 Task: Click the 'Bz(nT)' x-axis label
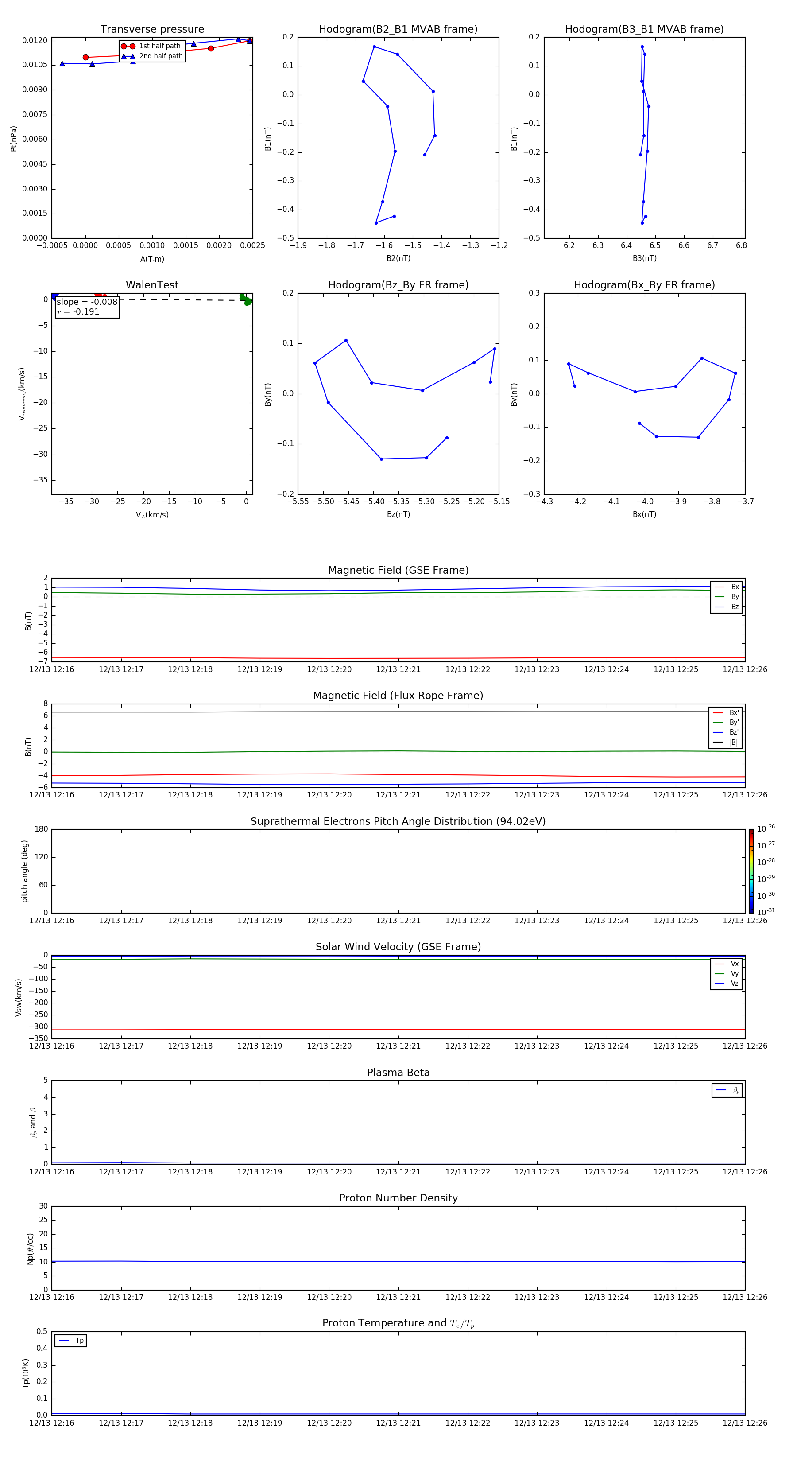pyautogui.click(x=398, y=514)
